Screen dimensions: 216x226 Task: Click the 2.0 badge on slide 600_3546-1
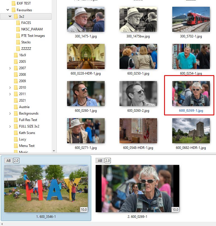click(16, 160)
